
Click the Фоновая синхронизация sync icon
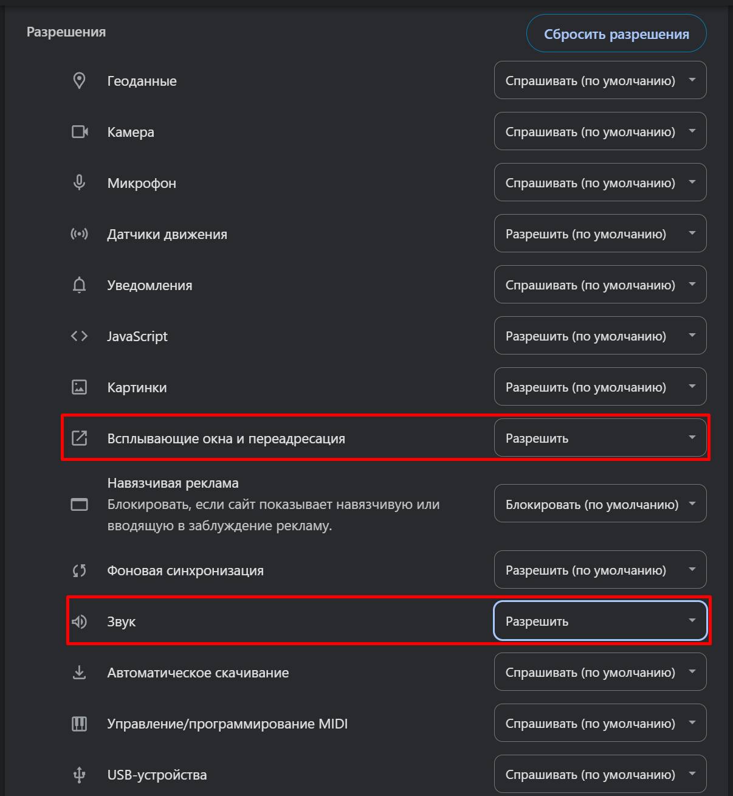[79, 570]
